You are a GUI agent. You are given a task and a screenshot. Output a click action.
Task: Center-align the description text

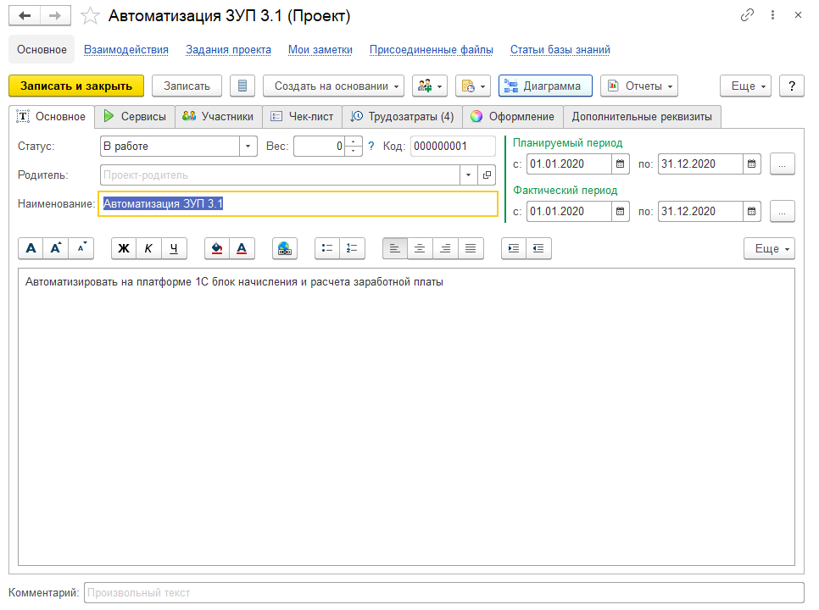coord(420,248)
